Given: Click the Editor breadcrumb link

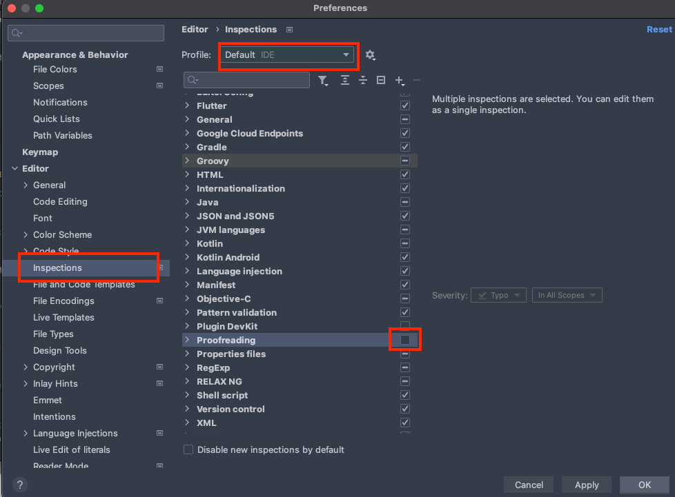Looking at the screenshot, I should [x=195, y=30].
